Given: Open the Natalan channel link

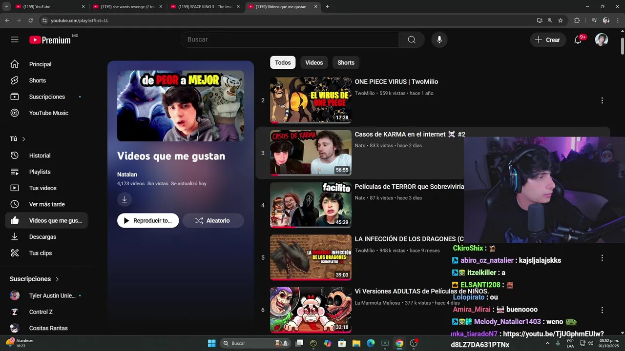Looking at the screenshot, I should point(127,175).
